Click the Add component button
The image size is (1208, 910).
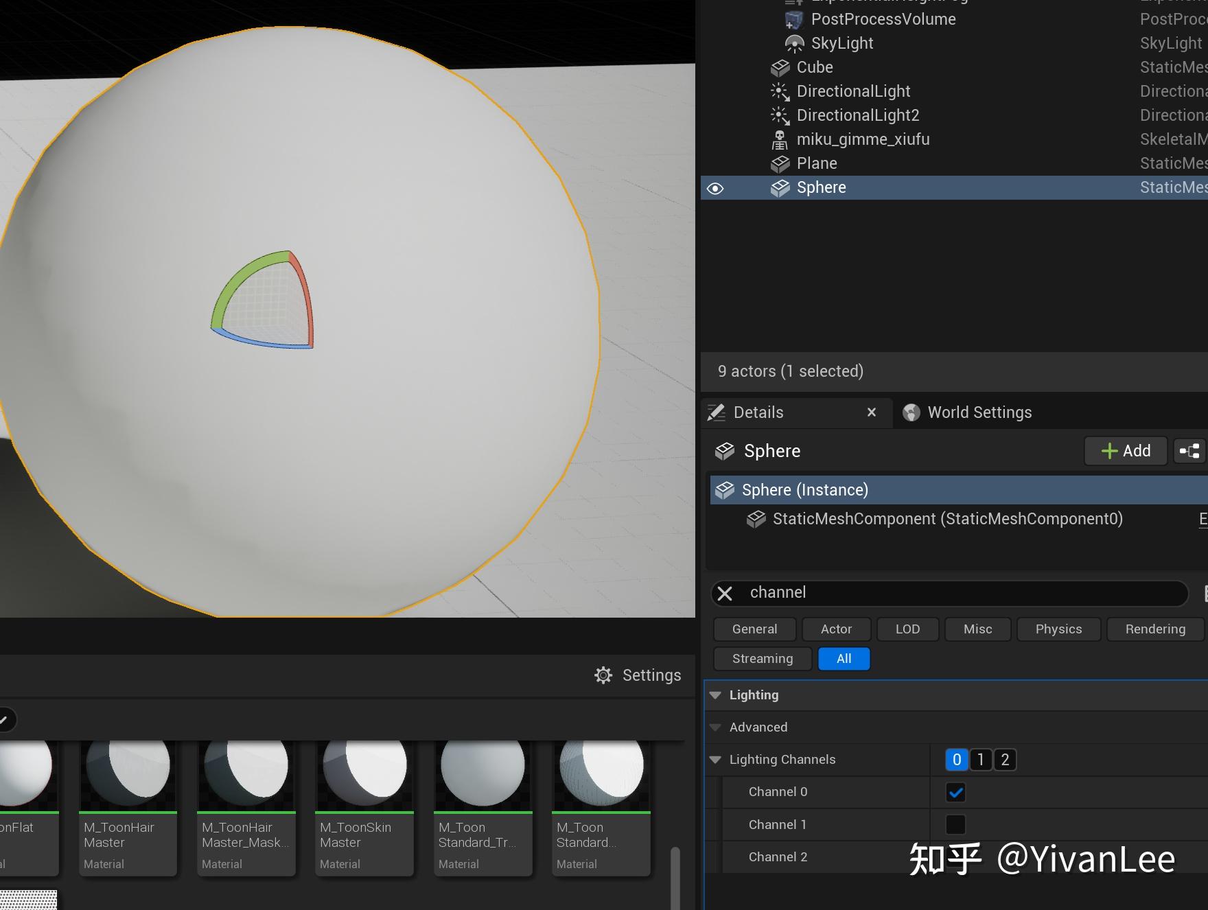click(1126, 451)
